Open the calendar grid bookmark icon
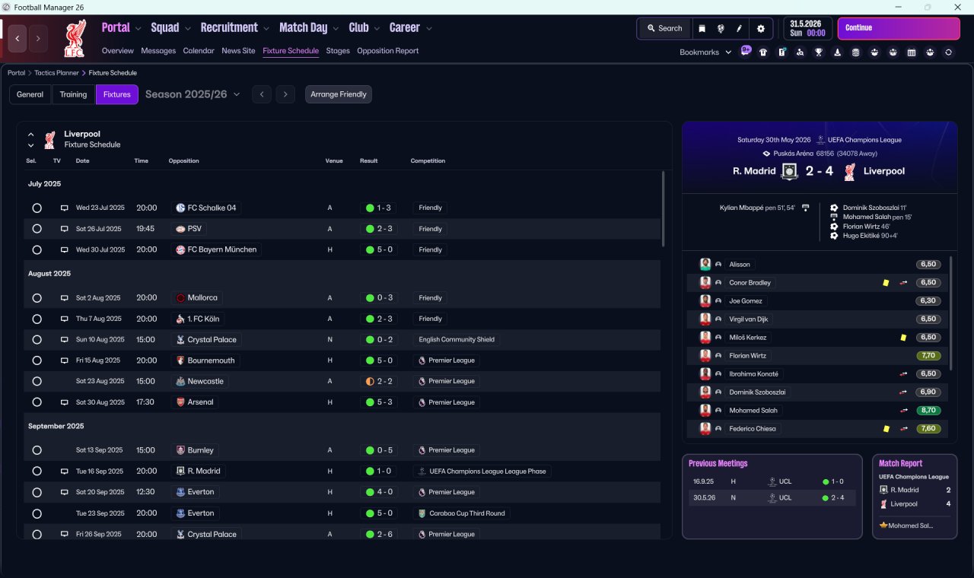Screen dimensions: 974x578 pyautogui.click(x=912, y=52)
